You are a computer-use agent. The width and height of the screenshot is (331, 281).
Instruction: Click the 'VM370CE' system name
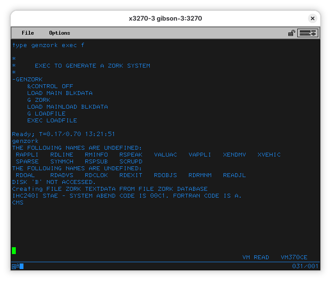294,257
